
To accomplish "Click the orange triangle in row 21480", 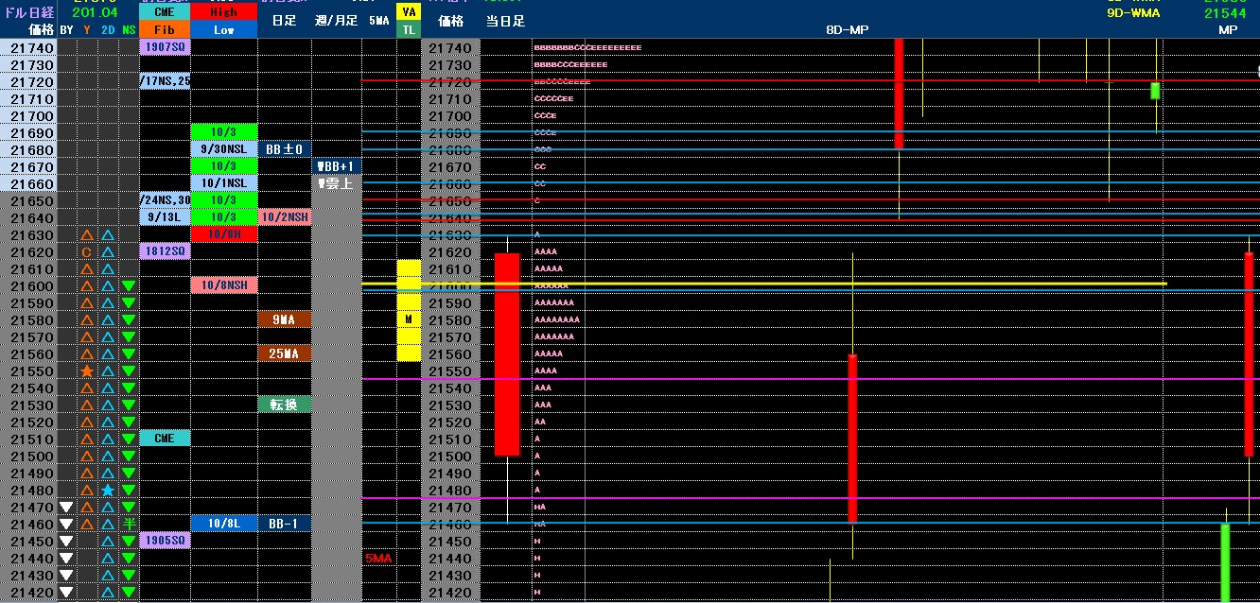I will [x=86, y=491].
